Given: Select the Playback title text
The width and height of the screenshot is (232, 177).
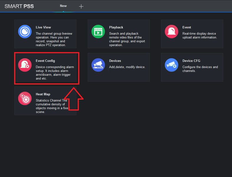Looking at the screenshot, I should [116, 27].
